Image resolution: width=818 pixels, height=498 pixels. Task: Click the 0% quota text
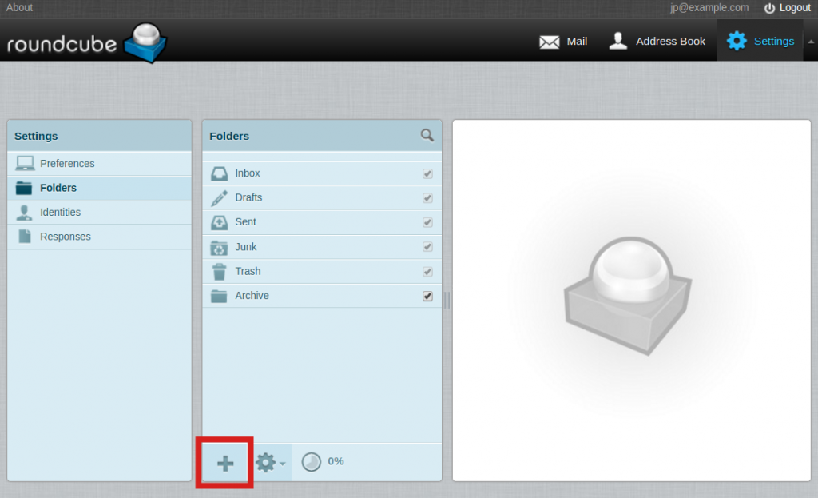coord(336,461)
